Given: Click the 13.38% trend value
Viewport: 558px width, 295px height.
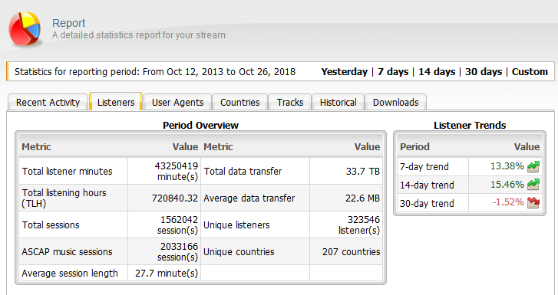Looking at the screenshot, I should click(x=507, y=166).
